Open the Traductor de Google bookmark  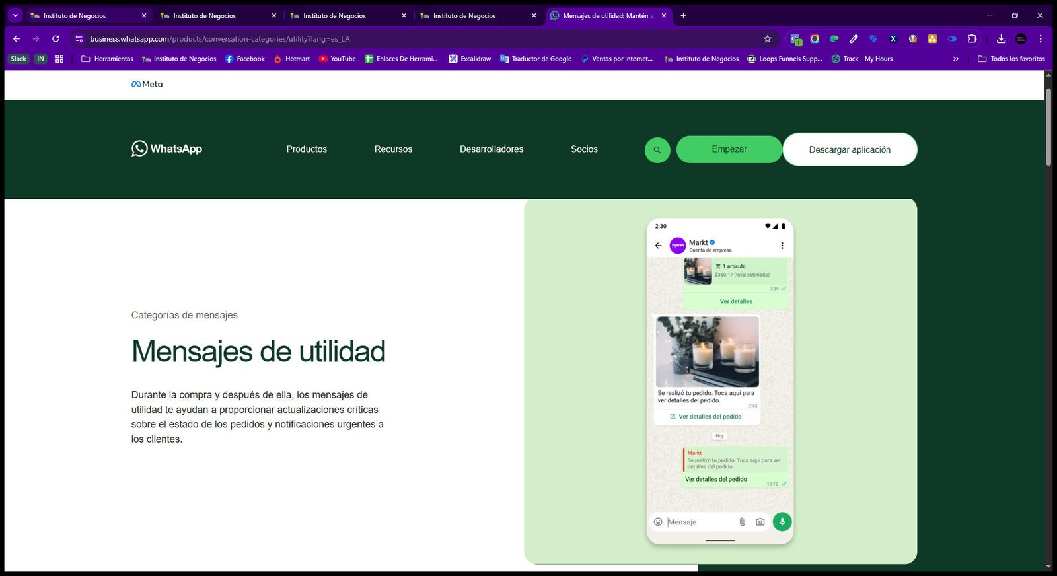click(x=536, y=59)
